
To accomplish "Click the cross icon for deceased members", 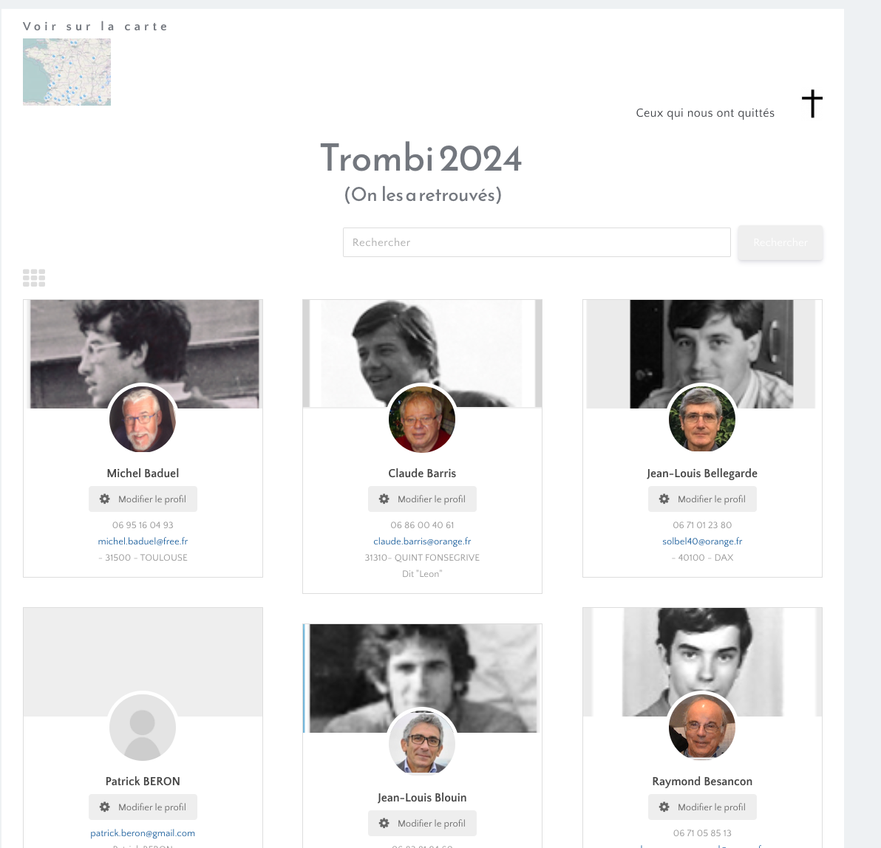I will tap(812, 104).
